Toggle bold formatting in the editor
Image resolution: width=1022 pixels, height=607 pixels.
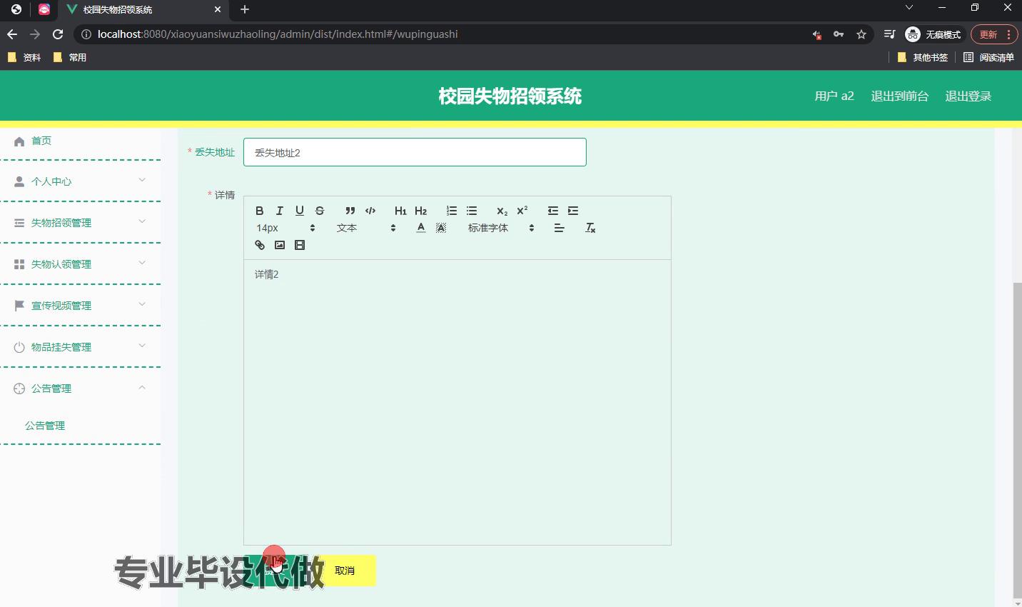[x=260, y=211]
